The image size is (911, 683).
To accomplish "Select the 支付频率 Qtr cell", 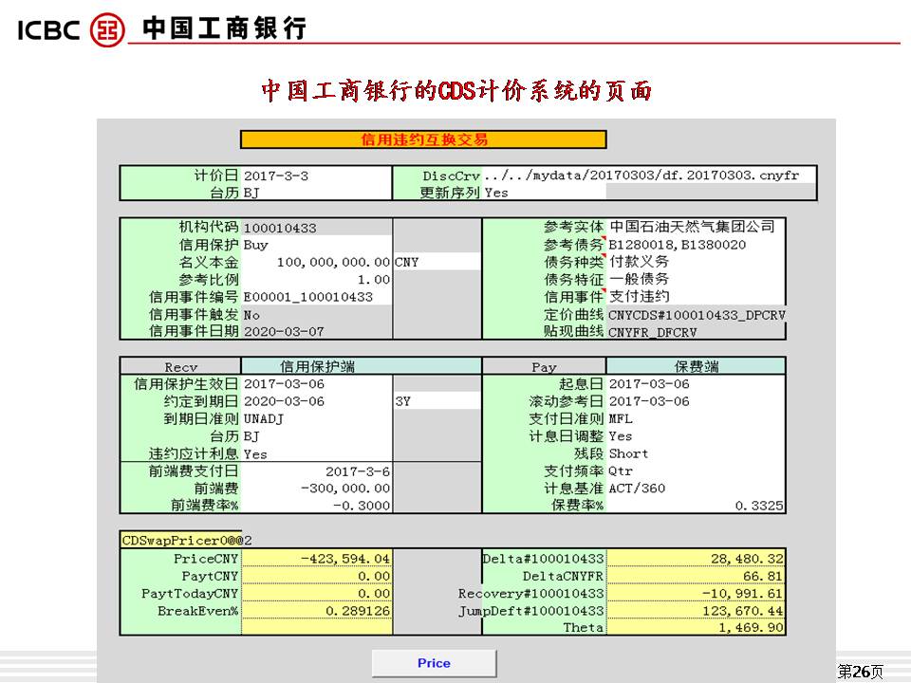I will (x=695, y=471).
